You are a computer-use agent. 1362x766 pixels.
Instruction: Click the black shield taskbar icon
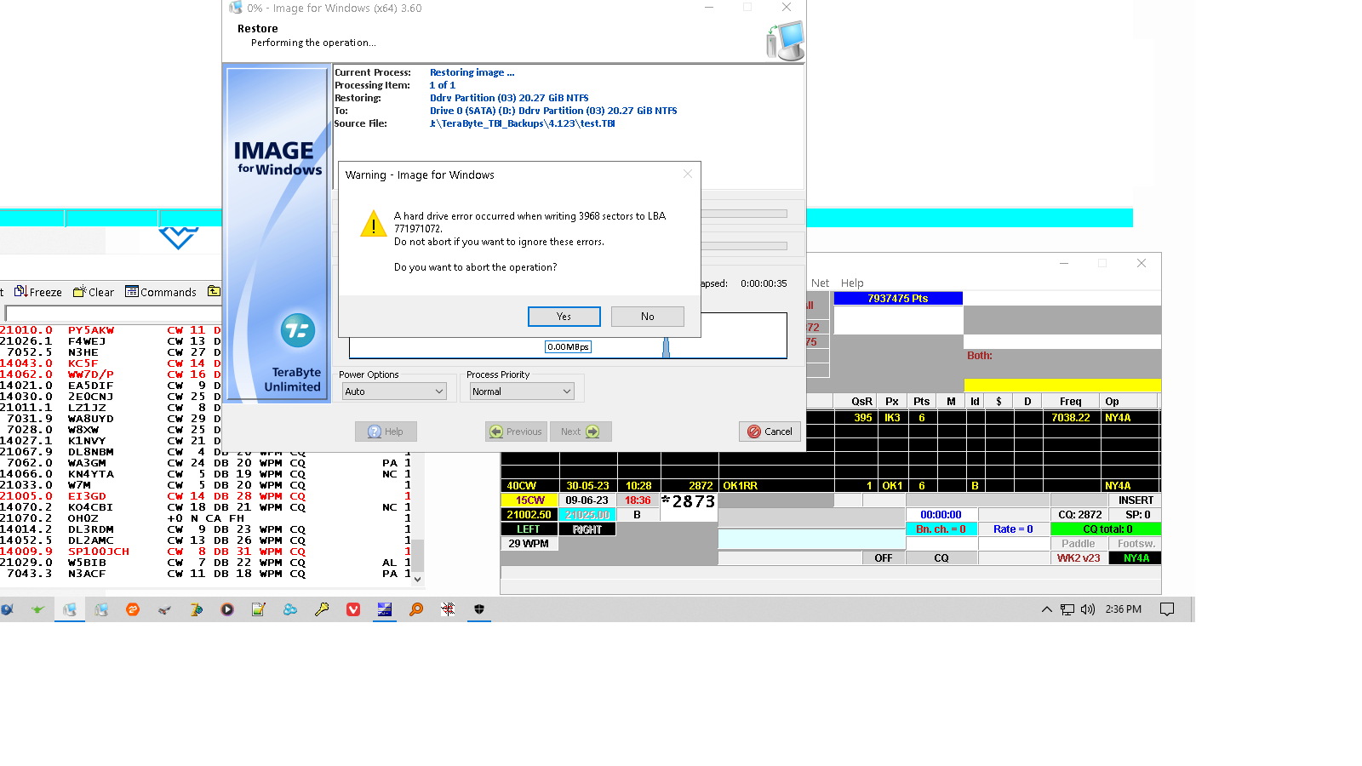[x=479, y=609]
